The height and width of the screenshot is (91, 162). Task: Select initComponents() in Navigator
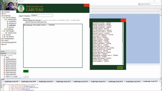(x=11, y=63)
